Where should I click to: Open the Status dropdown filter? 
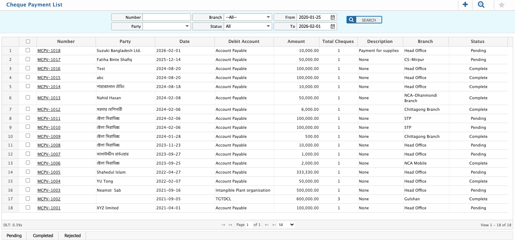tap(248, 26)
